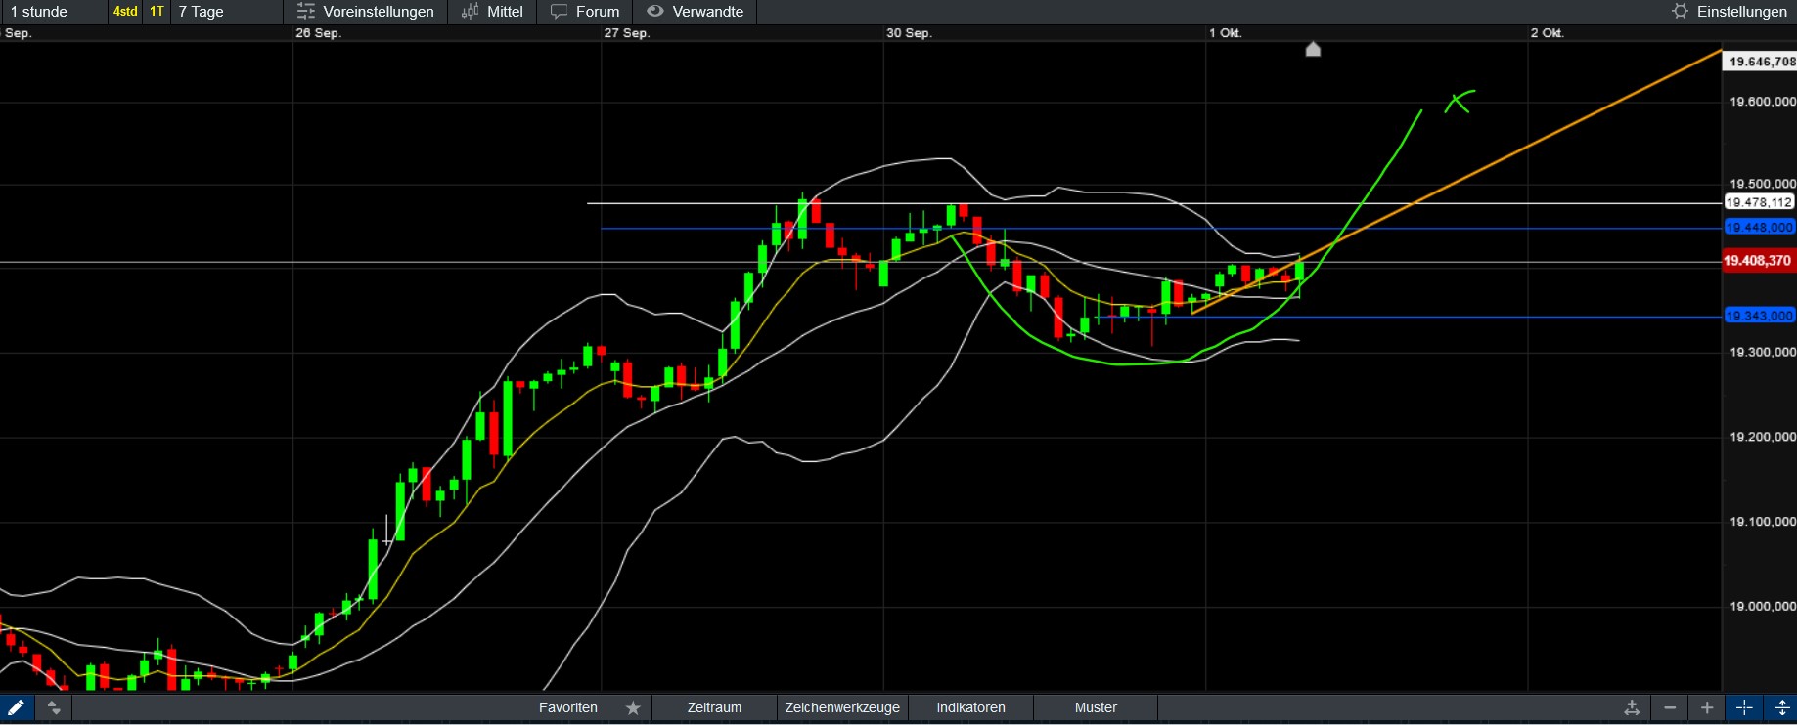Click the Favoriten star icon
The height and width of the screenshot is (725, 1797).
634,707
